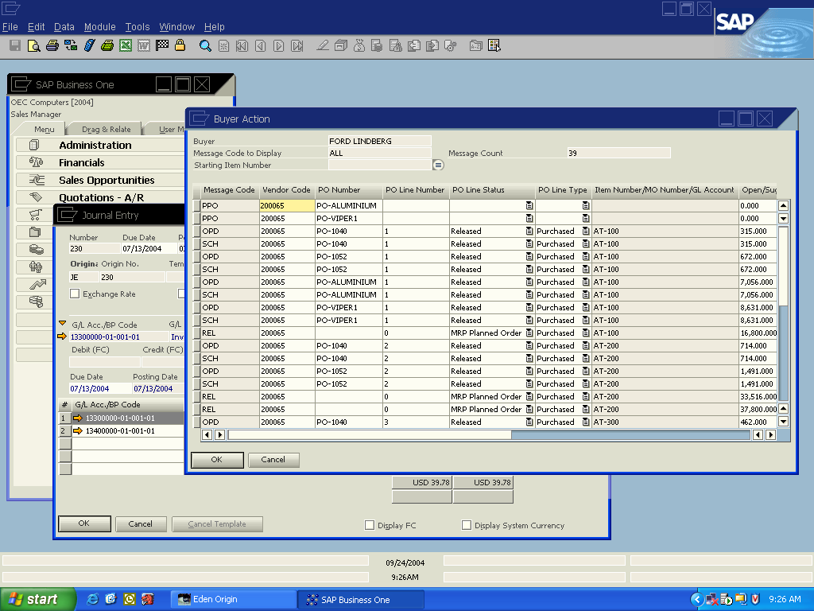Click the gear settings toolbar icon
Screen dimensions: 814x611
[x=451, y=45]
